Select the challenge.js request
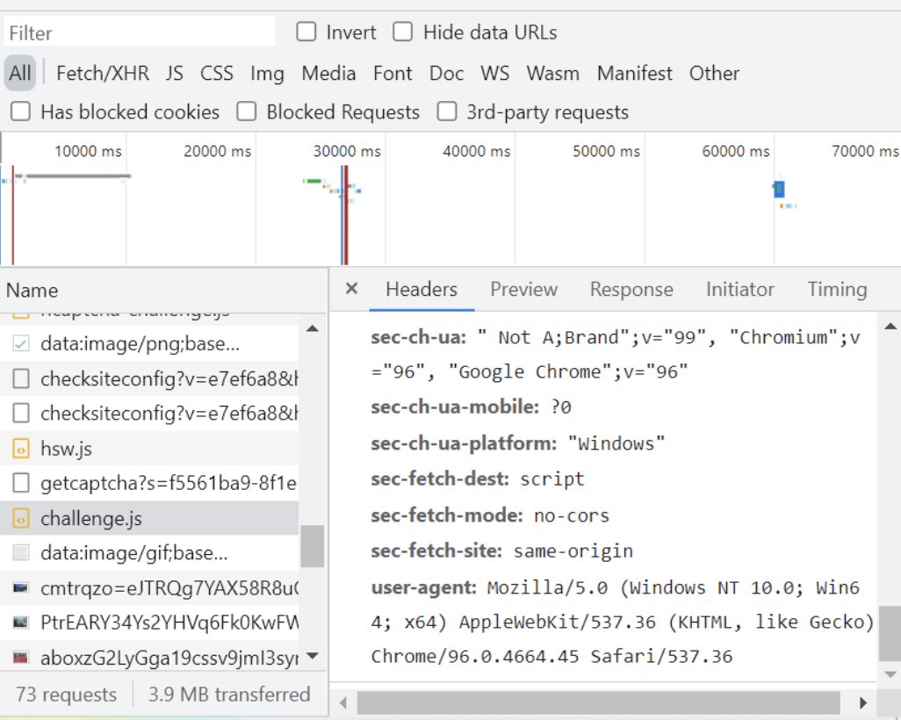The image size is (901, 720). point(149,518)
